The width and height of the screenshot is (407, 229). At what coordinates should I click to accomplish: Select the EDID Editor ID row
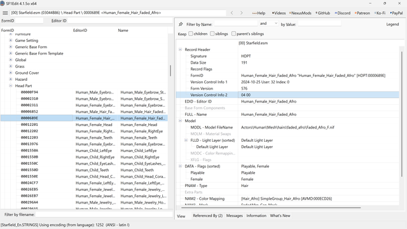tap(287, 101)
